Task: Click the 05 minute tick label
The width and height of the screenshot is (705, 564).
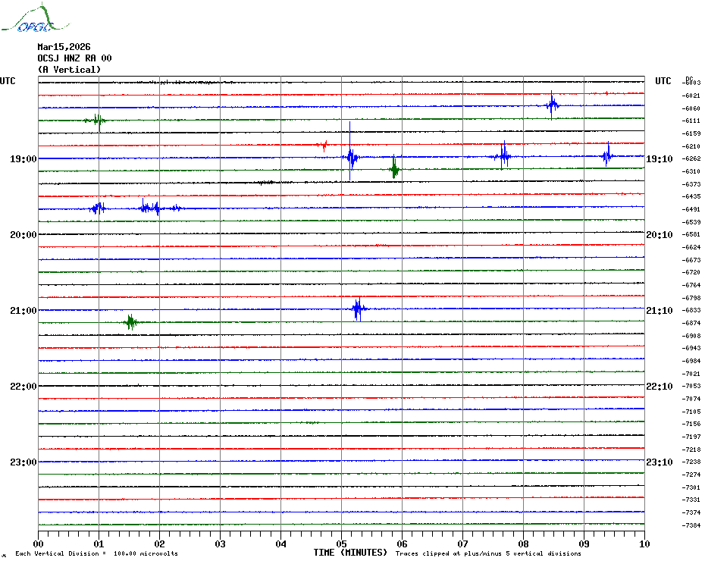Action: coord(341,544)
